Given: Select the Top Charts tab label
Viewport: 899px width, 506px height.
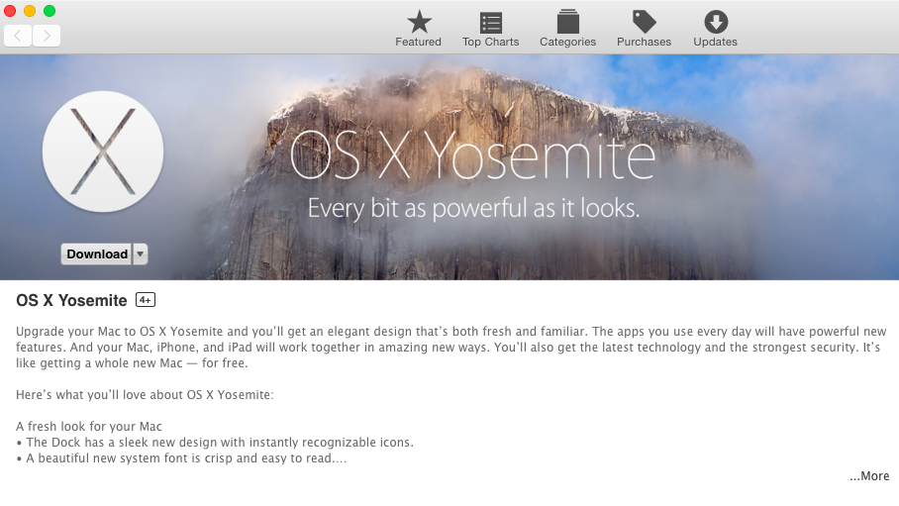Looking at the screenshot, I should point(491,42).
